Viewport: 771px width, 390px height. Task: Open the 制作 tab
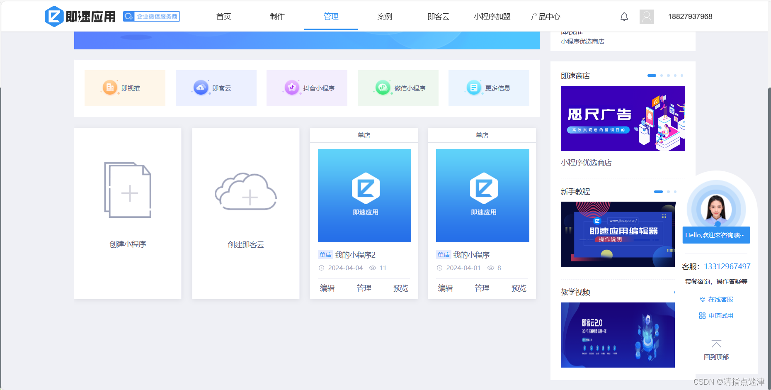tap(277, 17)
